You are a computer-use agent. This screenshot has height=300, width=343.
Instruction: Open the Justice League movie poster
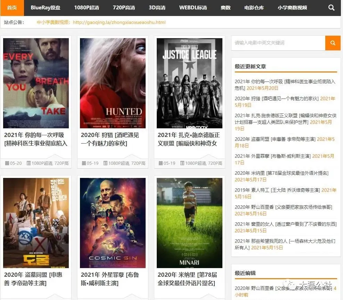click(x=189, y=83)
